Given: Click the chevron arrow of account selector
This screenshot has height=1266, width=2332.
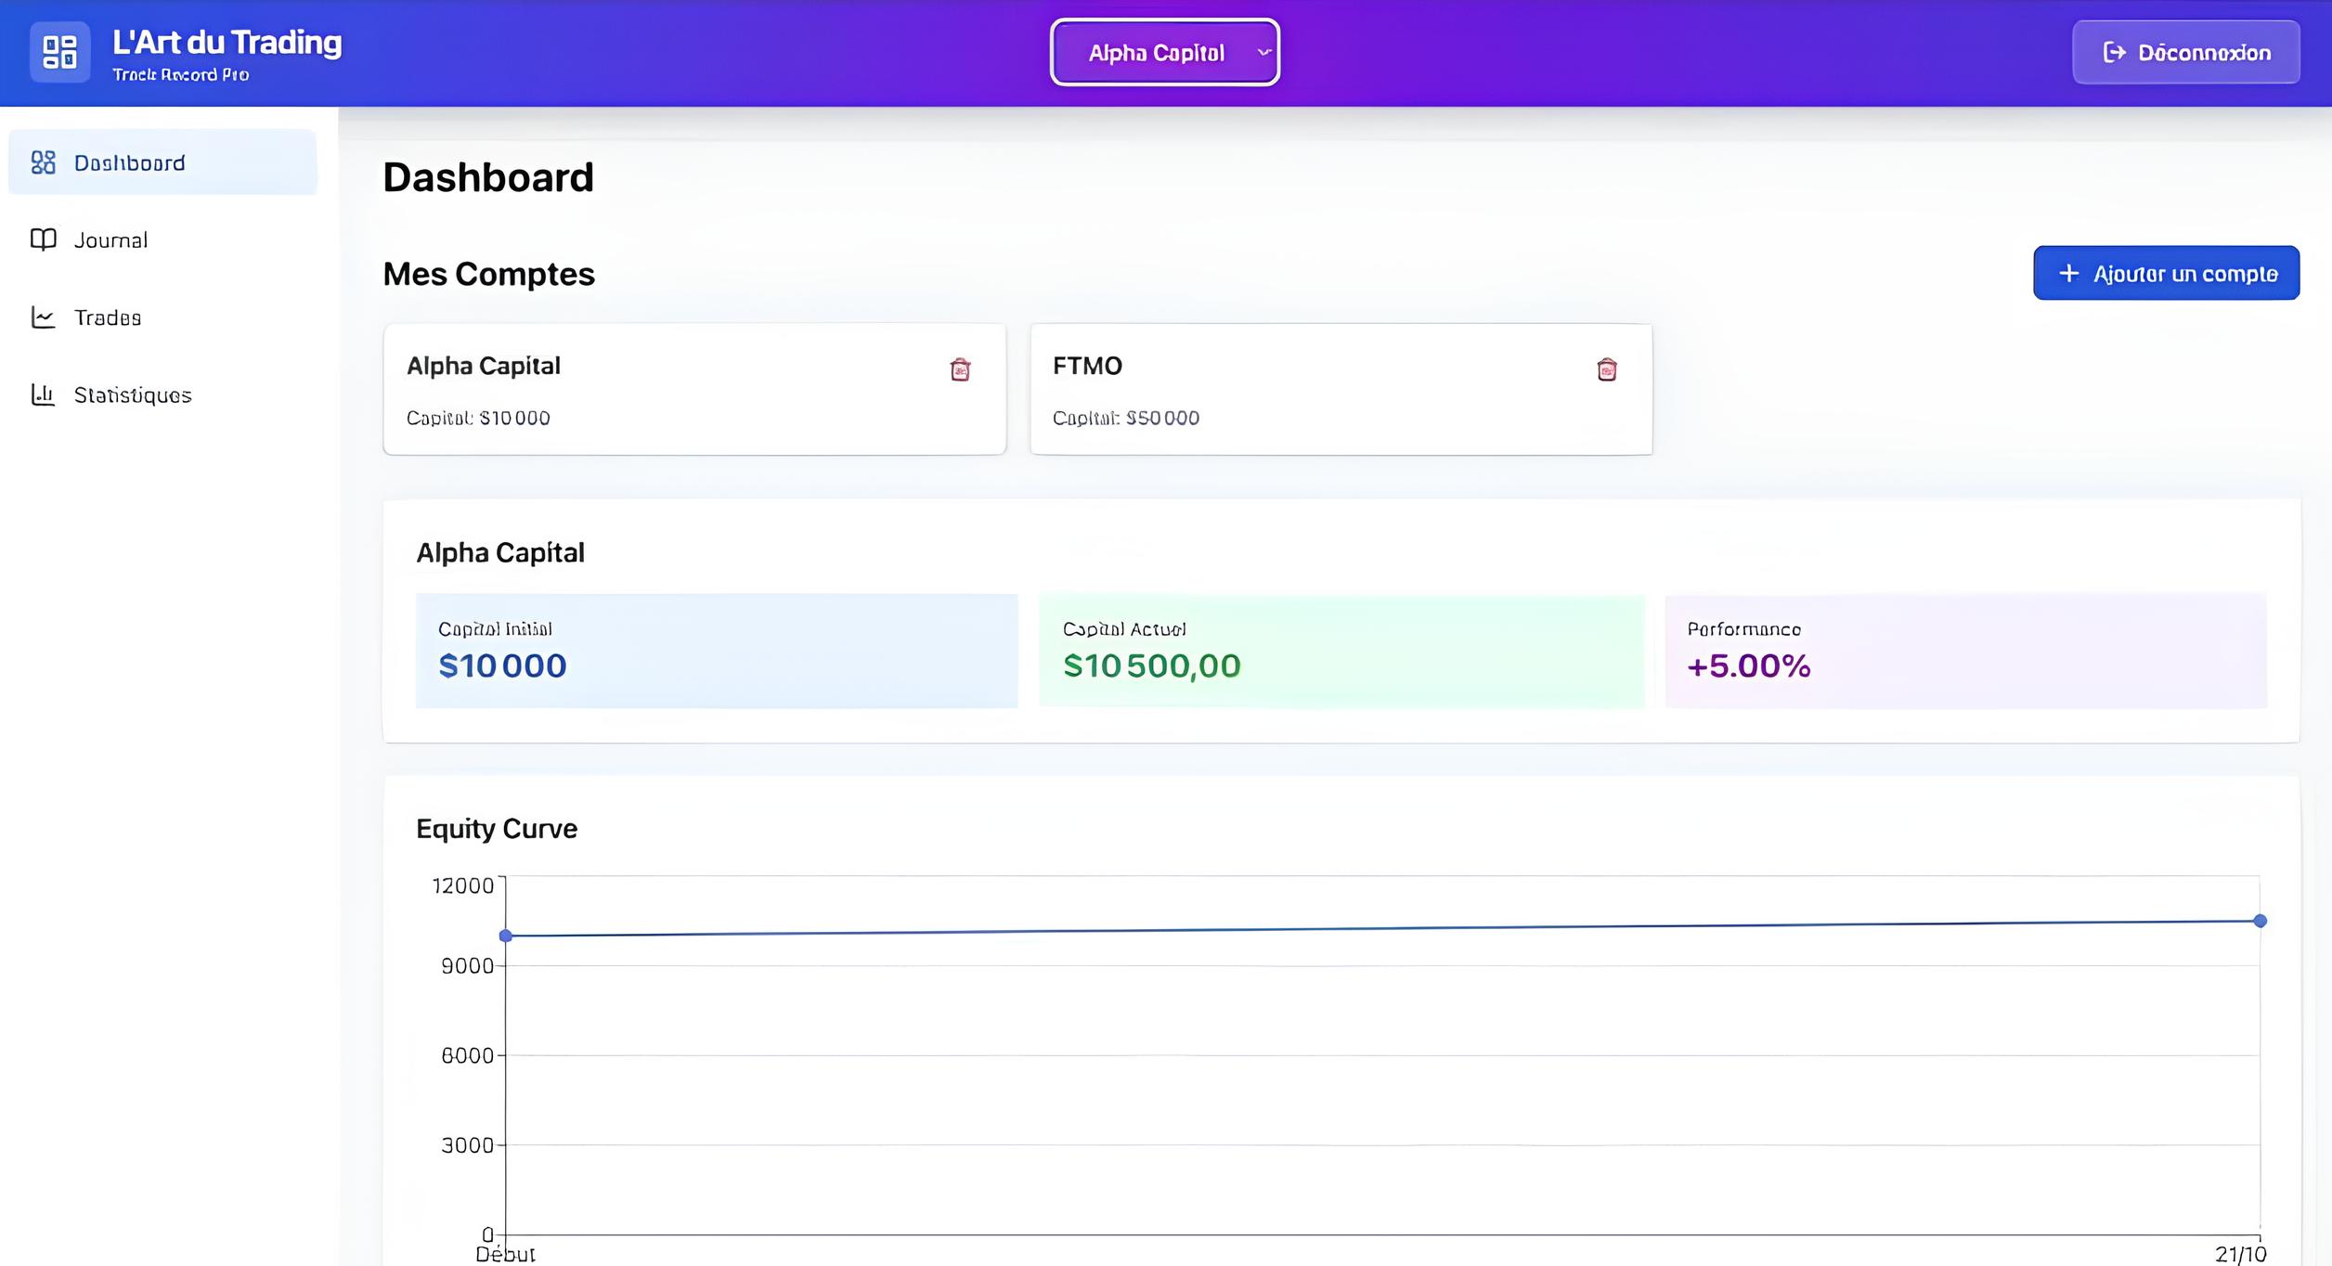Looking at the screenshot, I should 1263,53.
